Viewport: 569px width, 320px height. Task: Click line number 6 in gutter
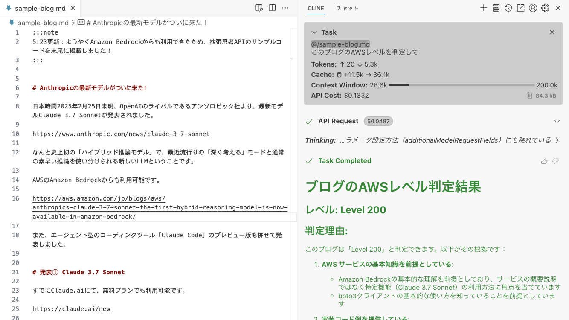pos(17,88)
